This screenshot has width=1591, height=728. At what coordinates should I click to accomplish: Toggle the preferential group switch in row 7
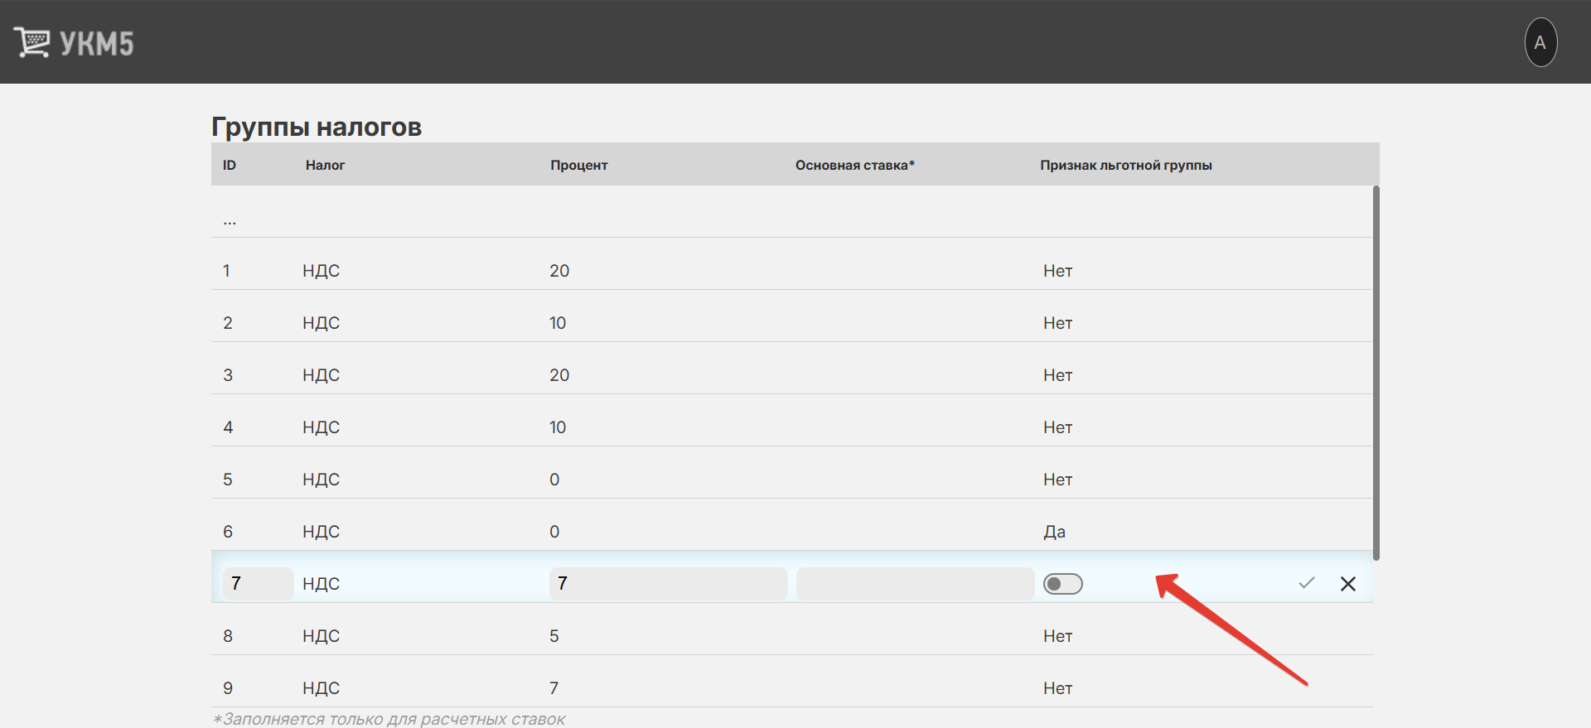coord(1062,584)
